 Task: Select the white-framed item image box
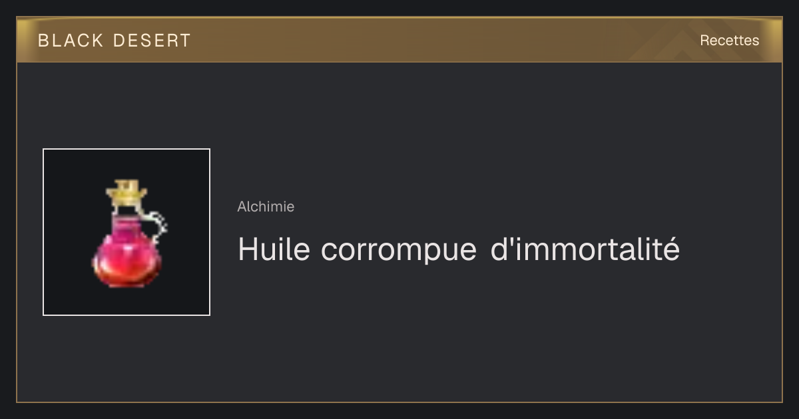coord(127,232)
